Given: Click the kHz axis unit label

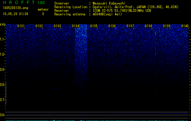Looking at the screenshot, I should click(x=3, y=25).
